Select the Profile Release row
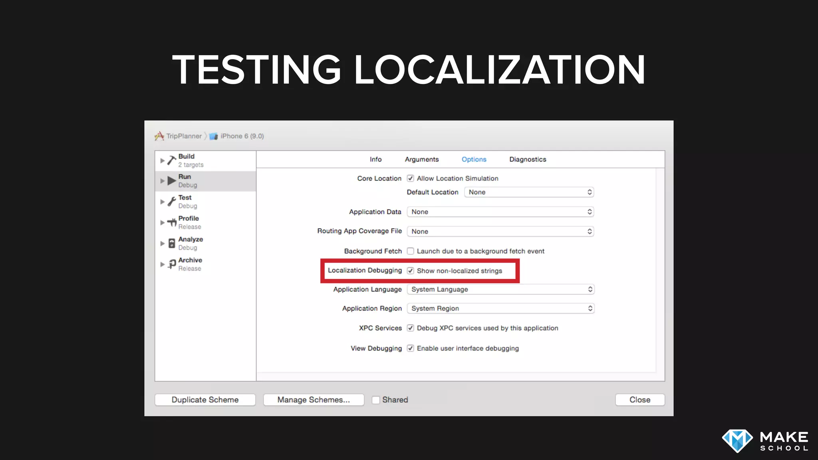 coord(205,222)
